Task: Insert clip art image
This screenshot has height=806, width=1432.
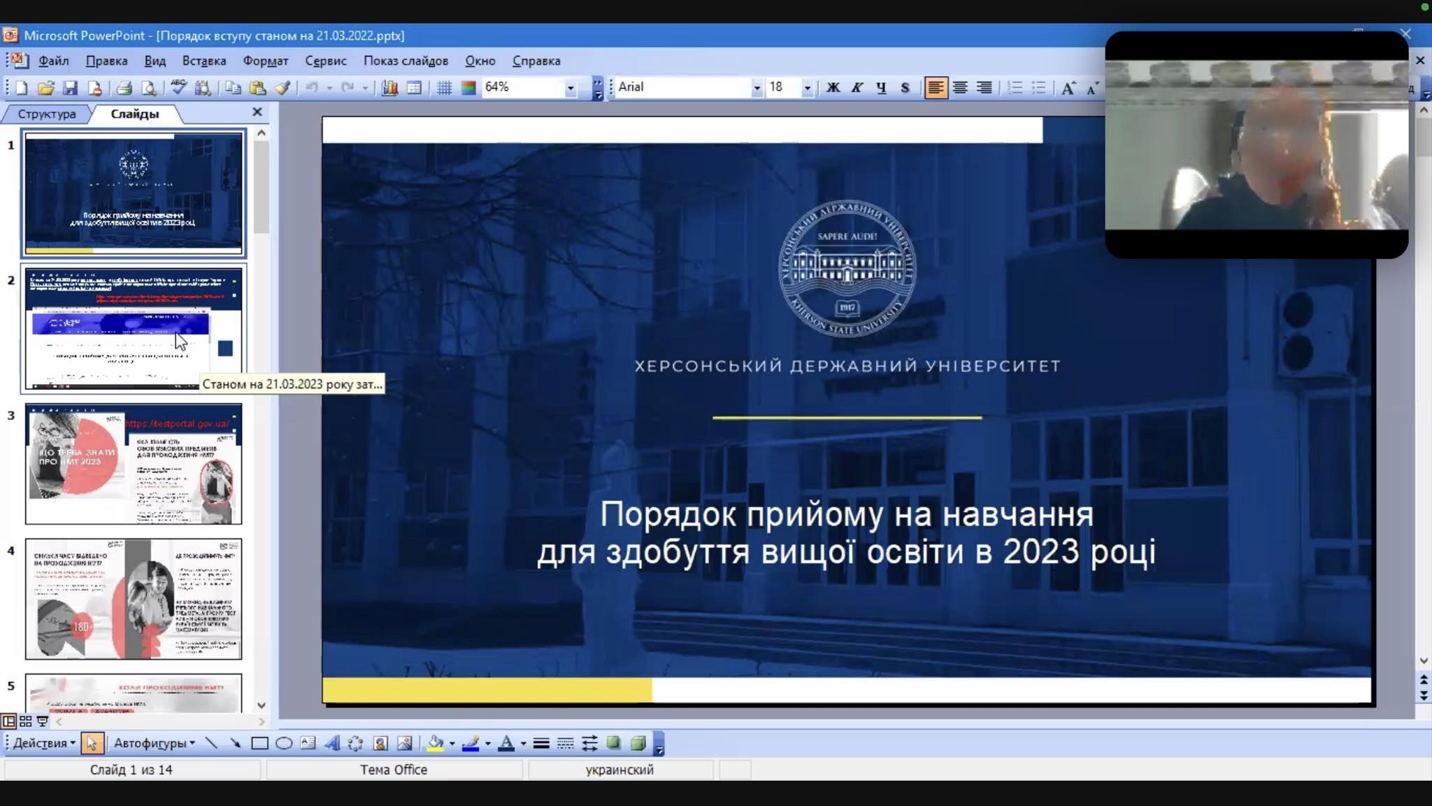Action: coord(380,743)
